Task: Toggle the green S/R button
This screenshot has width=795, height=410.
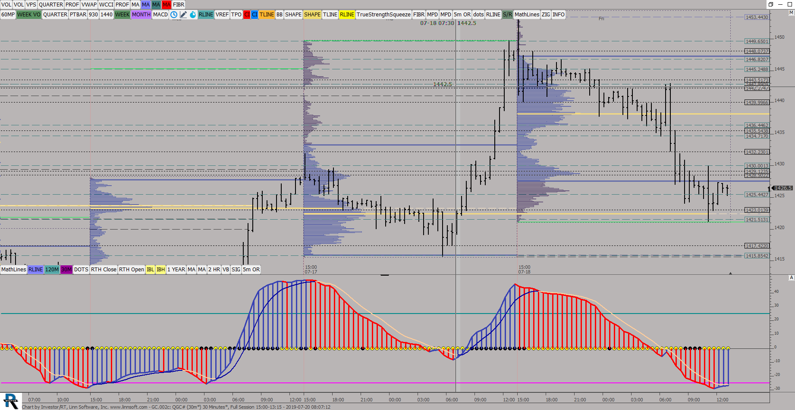Action: 507,15
